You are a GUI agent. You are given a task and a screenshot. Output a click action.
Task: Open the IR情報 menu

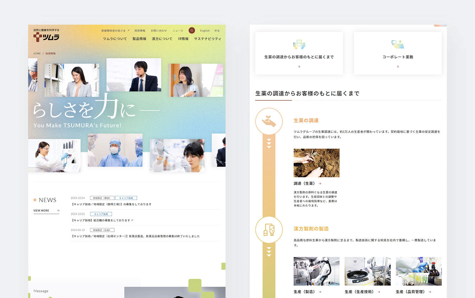[183, 39]
